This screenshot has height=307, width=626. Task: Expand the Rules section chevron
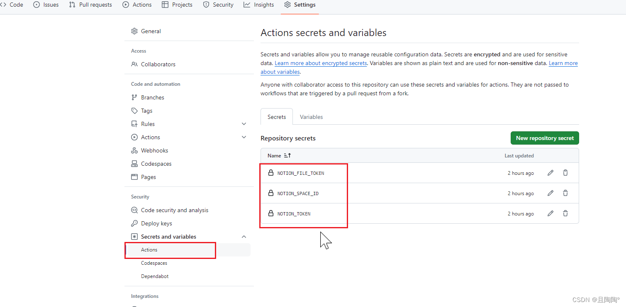click(244, 124)
